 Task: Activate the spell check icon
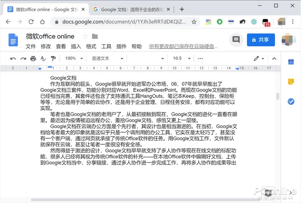[x=43, y=58]
